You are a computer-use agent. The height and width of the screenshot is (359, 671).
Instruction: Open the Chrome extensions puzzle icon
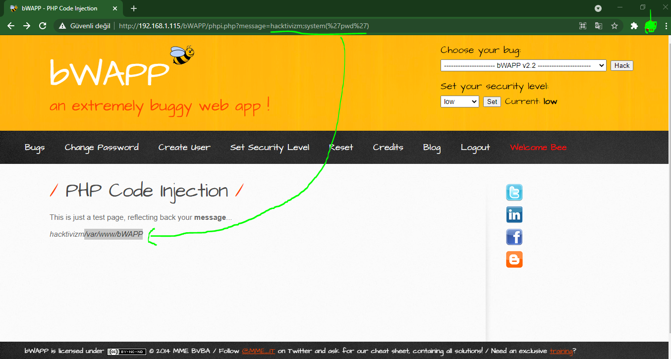(634, 26)
